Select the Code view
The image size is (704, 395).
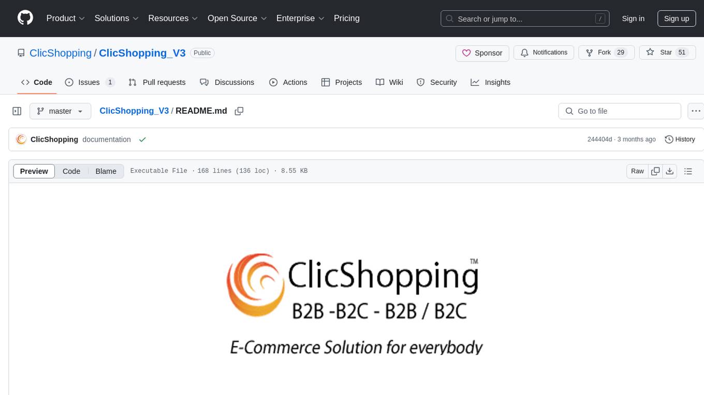[71, 171]
